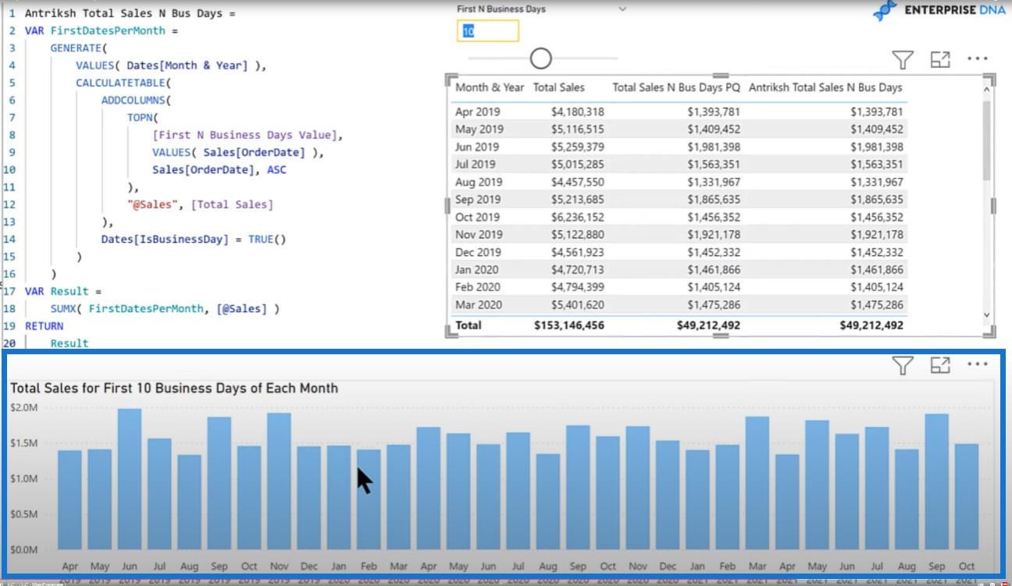This screenshot has height=586, width=1012.
Task: Select the Mar 2020 row label
Action: (x=479, y=305)
